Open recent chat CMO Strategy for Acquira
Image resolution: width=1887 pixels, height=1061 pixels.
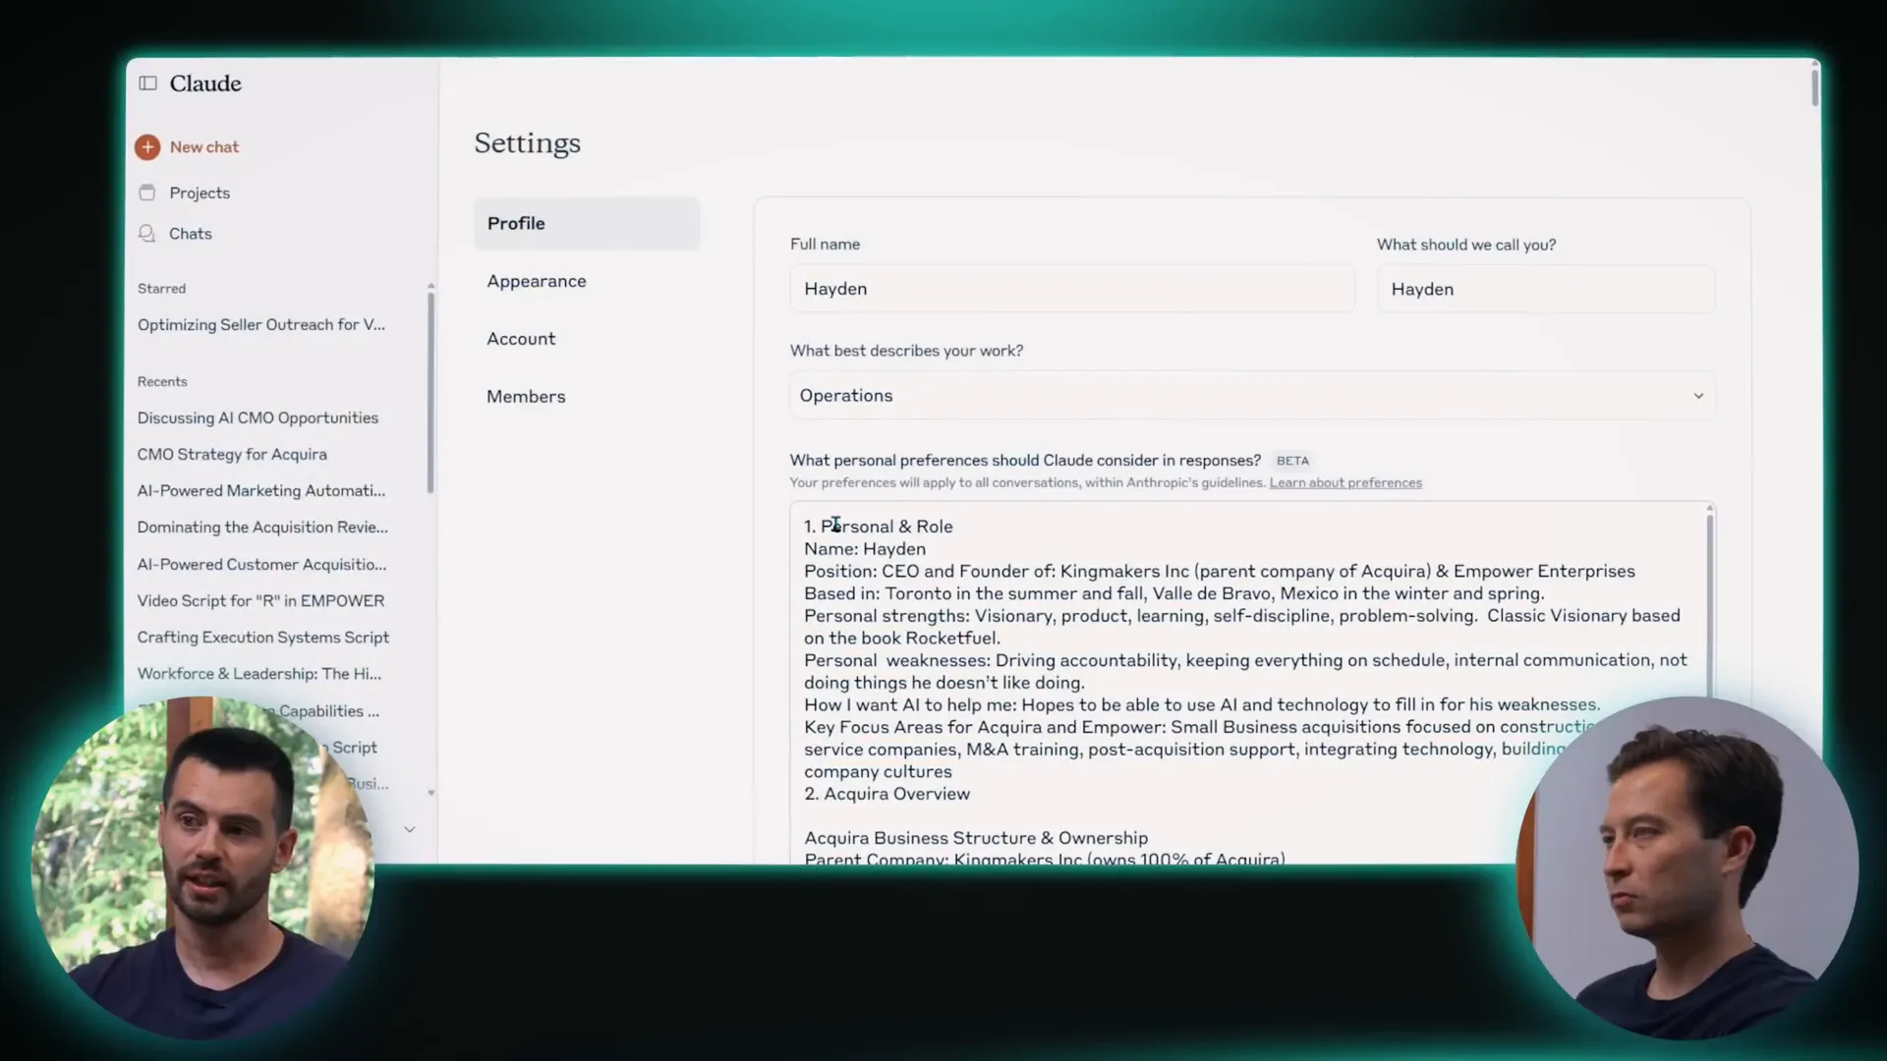tap(232, 455)
